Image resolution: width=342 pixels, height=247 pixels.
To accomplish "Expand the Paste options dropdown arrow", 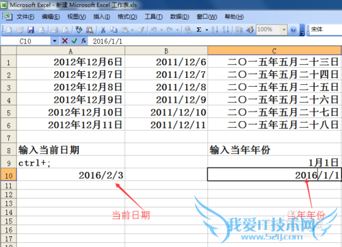I will (132, 30).
